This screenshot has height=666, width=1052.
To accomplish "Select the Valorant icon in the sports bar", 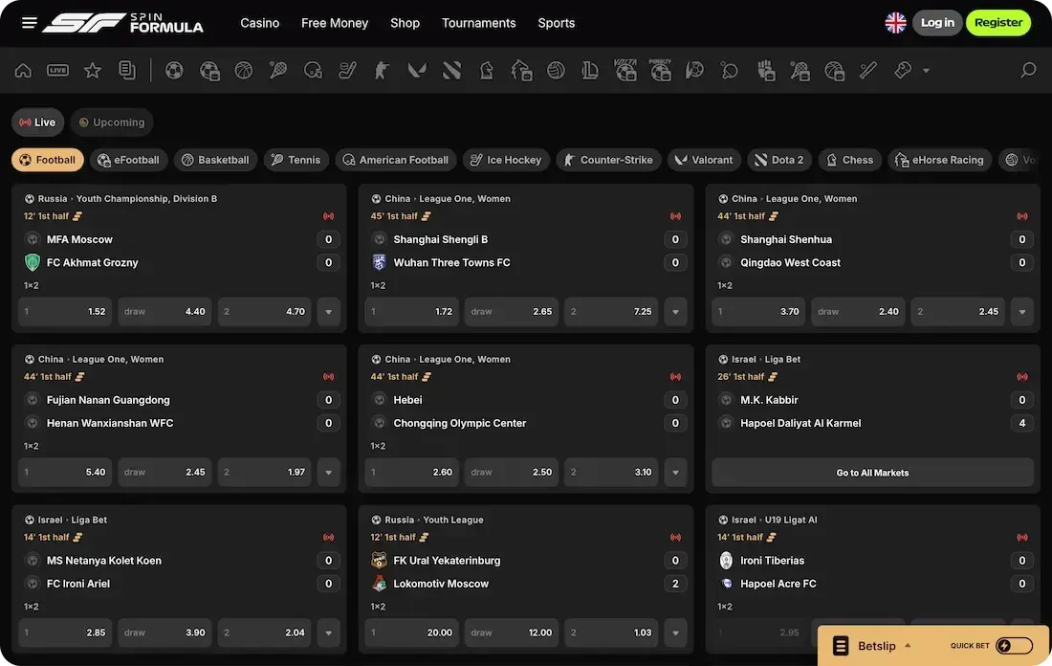I will point(417,70).
